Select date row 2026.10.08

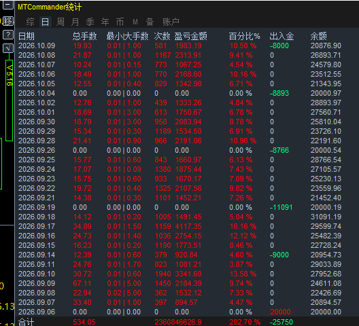click(x=37, y=55)
